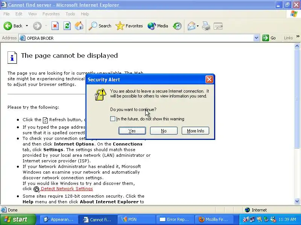Click the grayed Forward arrow button
301x225 pixels.
[x=37, y=26]
